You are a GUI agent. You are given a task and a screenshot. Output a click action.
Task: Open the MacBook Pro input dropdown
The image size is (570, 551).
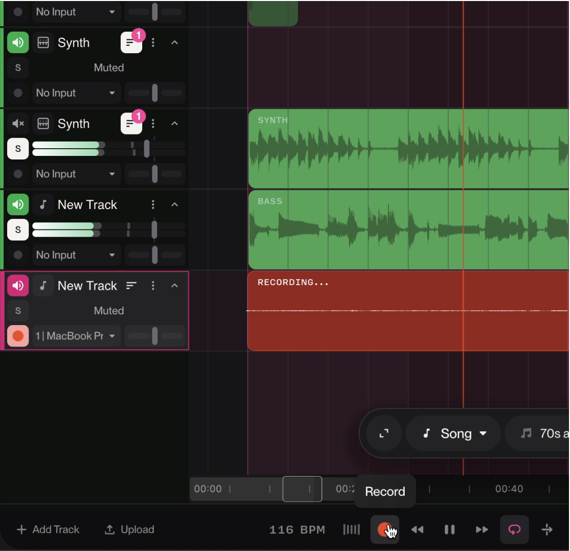(76, 336)
